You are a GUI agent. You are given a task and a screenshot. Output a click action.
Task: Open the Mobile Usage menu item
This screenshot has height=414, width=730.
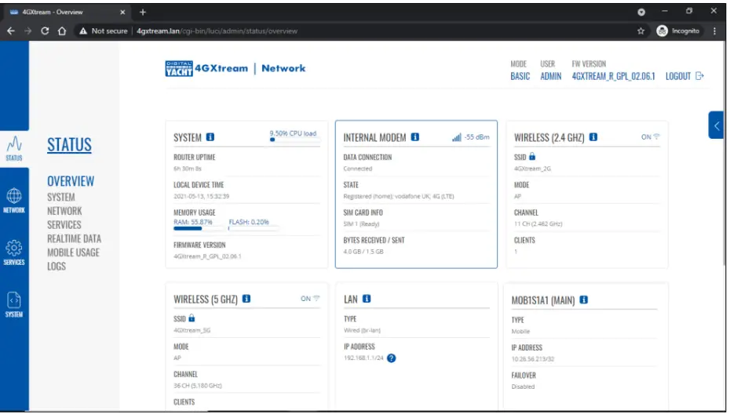[x=73, y=253]
